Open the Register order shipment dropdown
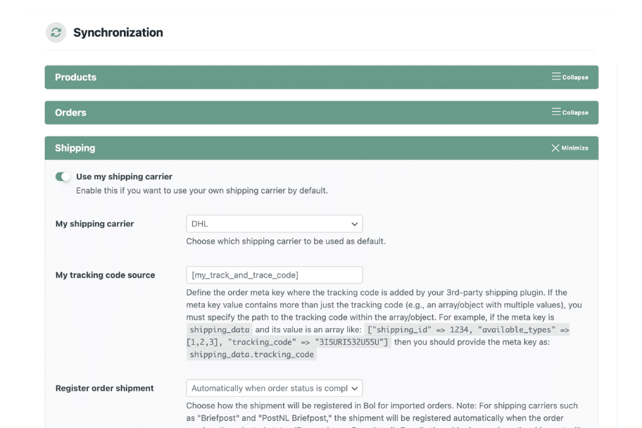The image size is (642, 428). click(x=274, y=388)
